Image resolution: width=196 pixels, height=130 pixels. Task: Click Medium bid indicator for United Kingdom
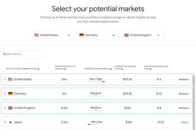point(96,108)
